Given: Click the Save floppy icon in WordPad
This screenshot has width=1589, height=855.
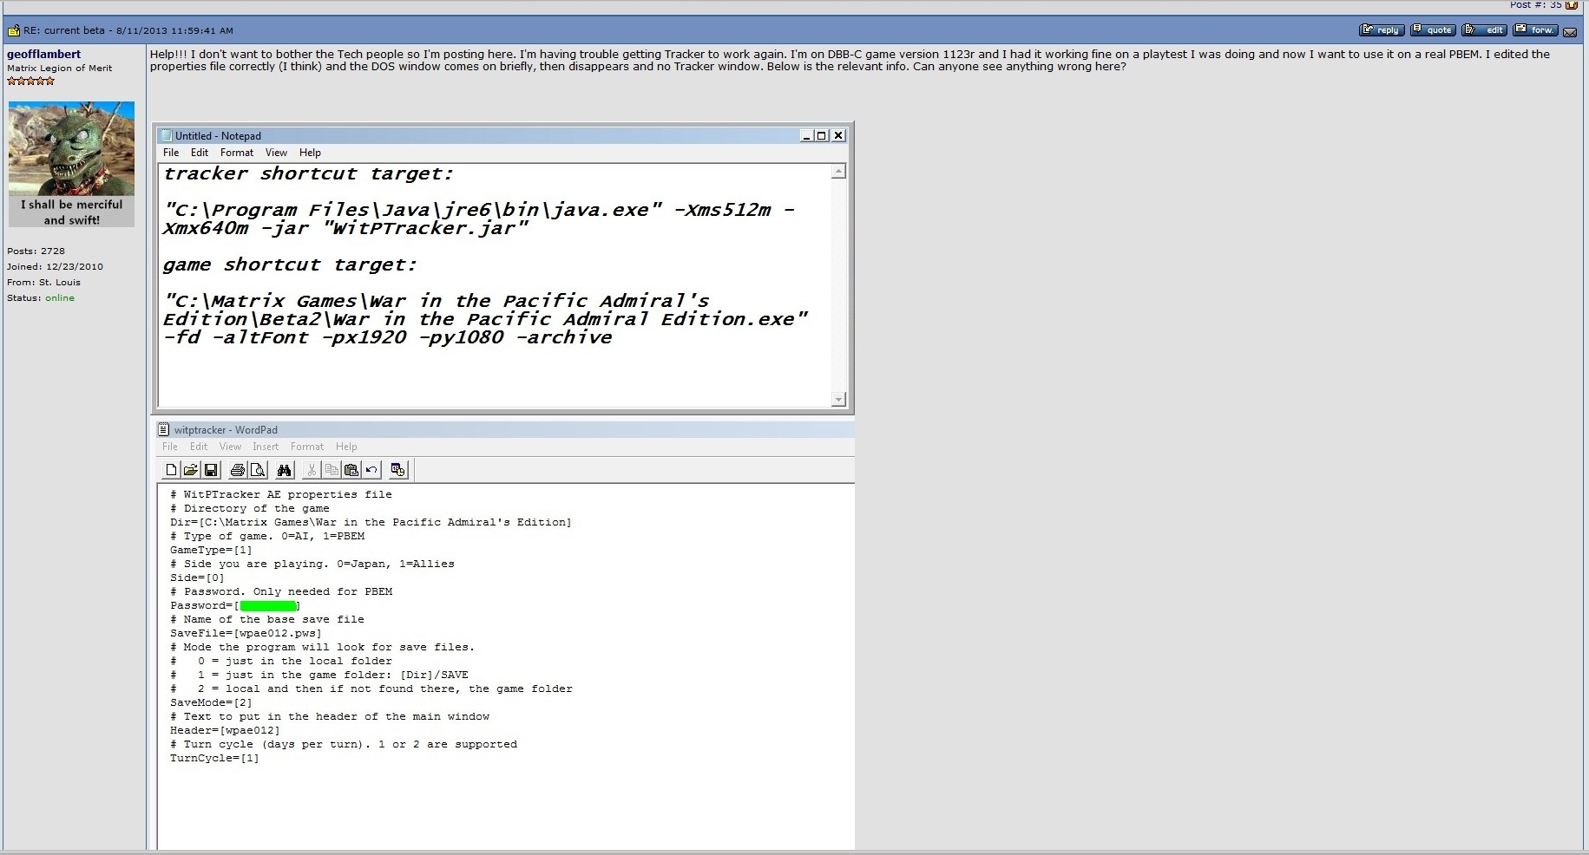Looking at the screenshot, I should (210, 470).
